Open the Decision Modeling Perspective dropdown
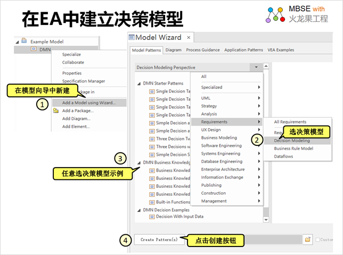This screenshot has width=343, height=255. pos(256,68)
